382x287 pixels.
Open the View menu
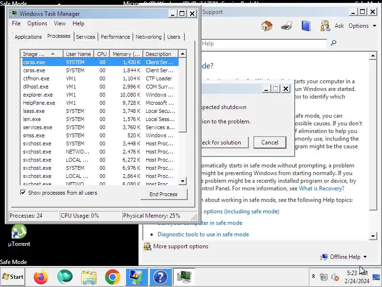[x=60, y=23]
